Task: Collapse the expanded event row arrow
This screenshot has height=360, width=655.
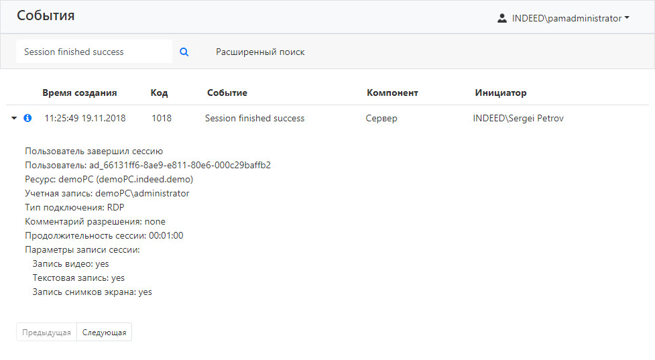Action: pos(14,118)
